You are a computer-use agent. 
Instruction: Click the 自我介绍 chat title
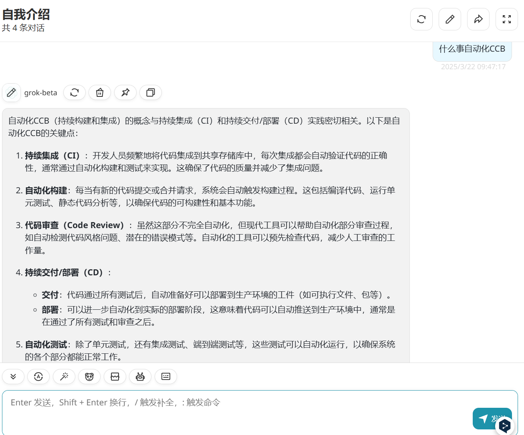coord(26,14)
